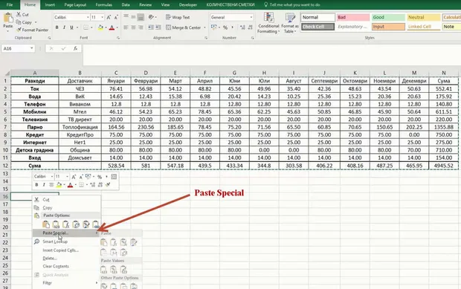Apply the Neutral cell style
Screen dimensions: 461x289
423,17
